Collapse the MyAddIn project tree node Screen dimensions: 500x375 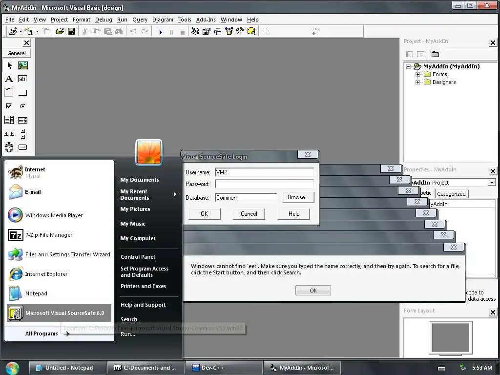[409, 66]
